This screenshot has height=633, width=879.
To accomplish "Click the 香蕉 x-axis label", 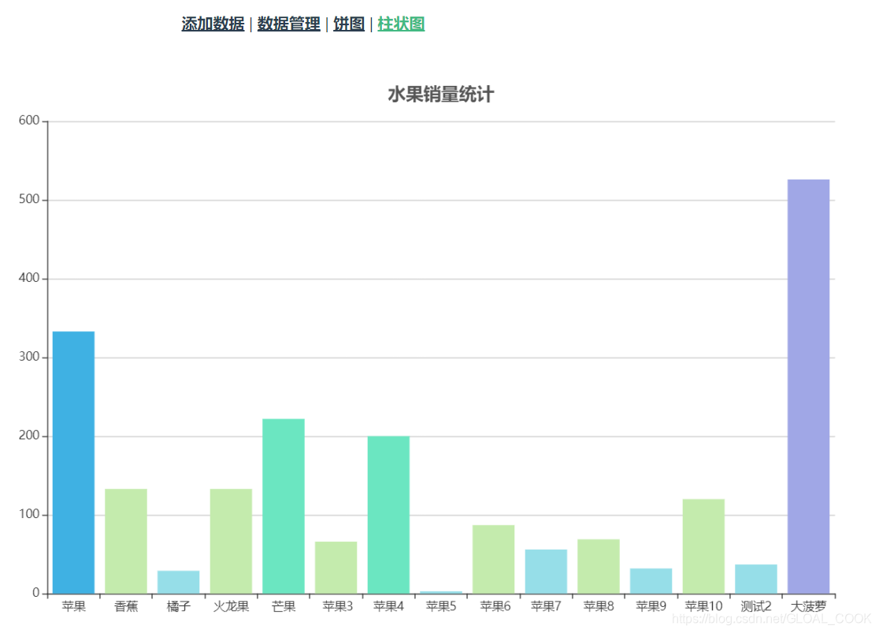I will 126,606.
